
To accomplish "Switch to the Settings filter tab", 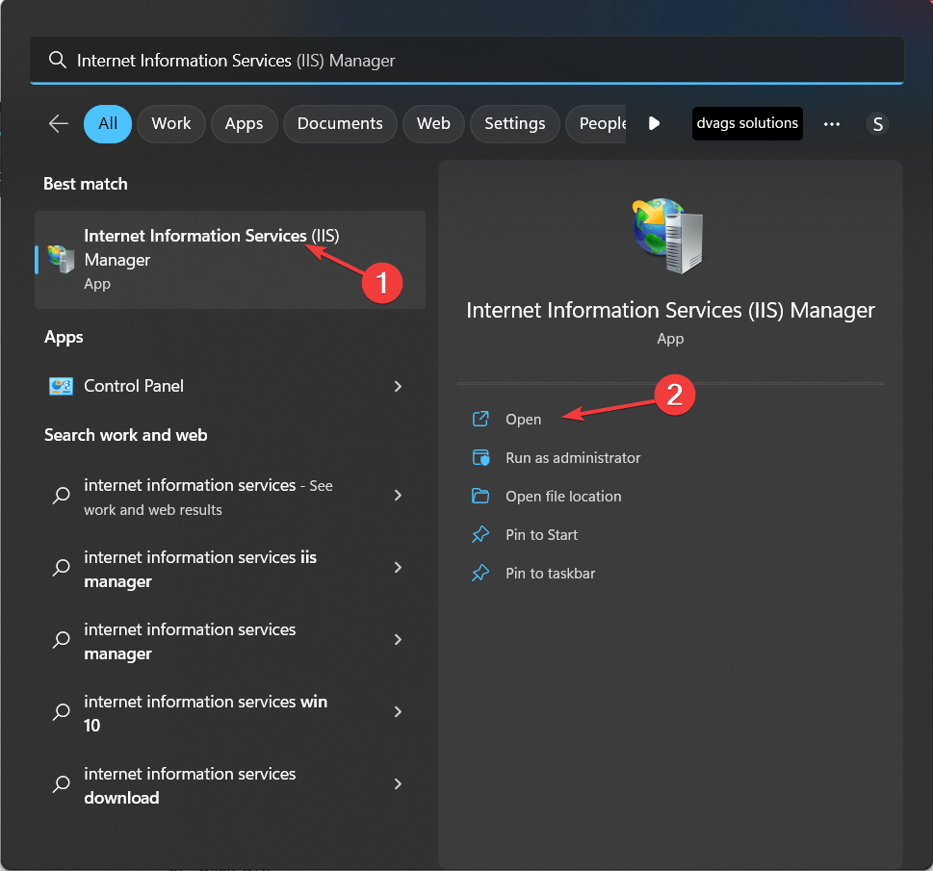I will click(515, 124).
